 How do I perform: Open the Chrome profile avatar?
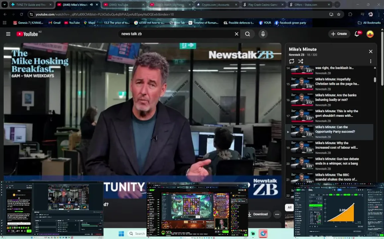point(370,14)
